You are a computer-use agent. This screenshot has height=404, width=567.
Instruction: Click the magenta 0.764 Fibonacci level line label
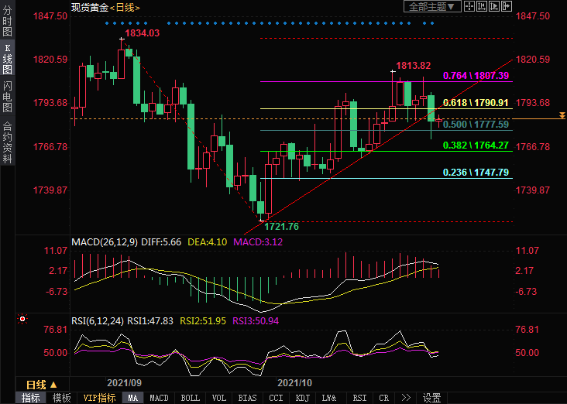[475, 76]
